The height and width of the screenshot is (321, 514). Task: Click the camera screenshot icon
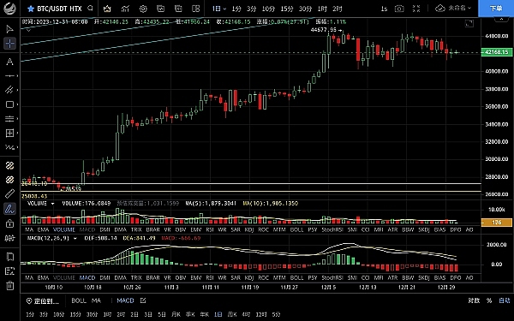tap(399, 9)
